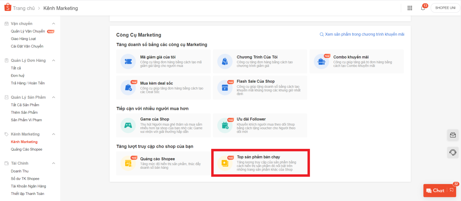The image size is (461, 201).
Task: Click the Flash Sale Của Shop icon
Action: (x=225, y=88)
